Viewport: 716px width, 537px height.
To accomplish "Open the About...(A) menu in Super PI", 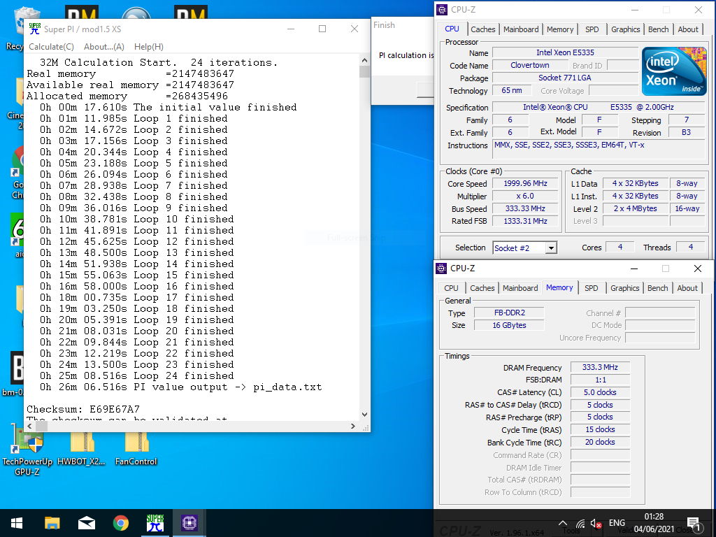I will 103,47.
